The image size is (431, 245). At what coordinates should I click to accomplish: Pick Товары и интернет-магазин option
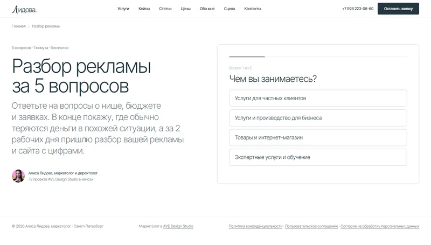[x=318, y=138]
